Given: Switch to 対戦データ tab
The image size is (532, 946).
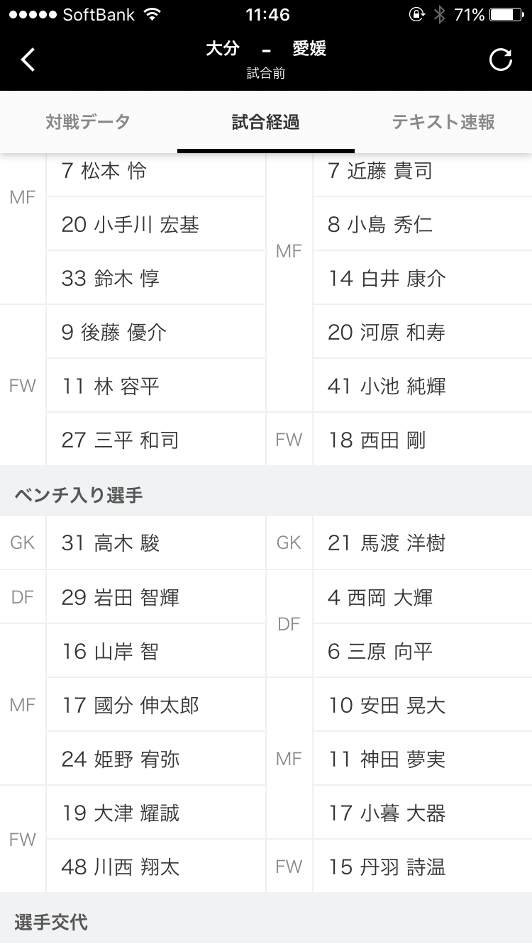Looking at the screenshot, I should point(88,122).
